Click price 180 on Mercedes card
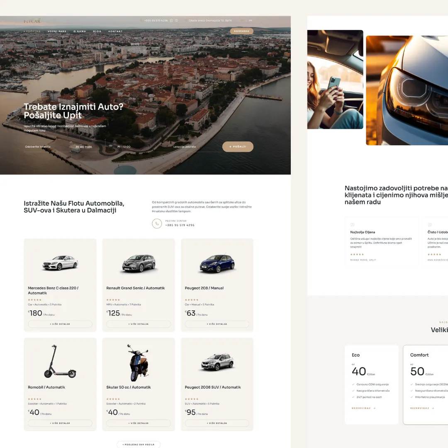 36,313
